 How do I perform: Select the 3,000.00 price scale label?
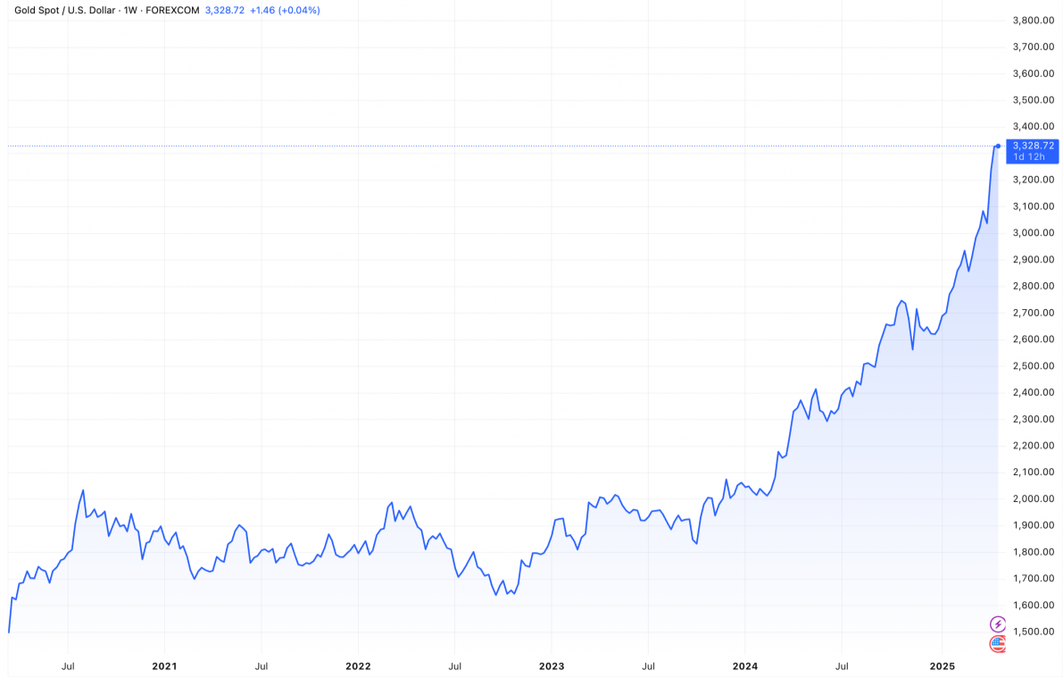(1034, 233)
